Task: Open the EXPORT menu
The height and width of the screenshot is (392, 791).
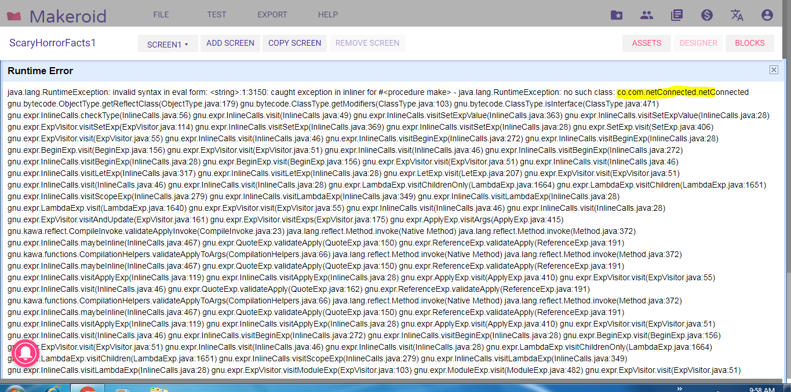Action: coord(272,15)
